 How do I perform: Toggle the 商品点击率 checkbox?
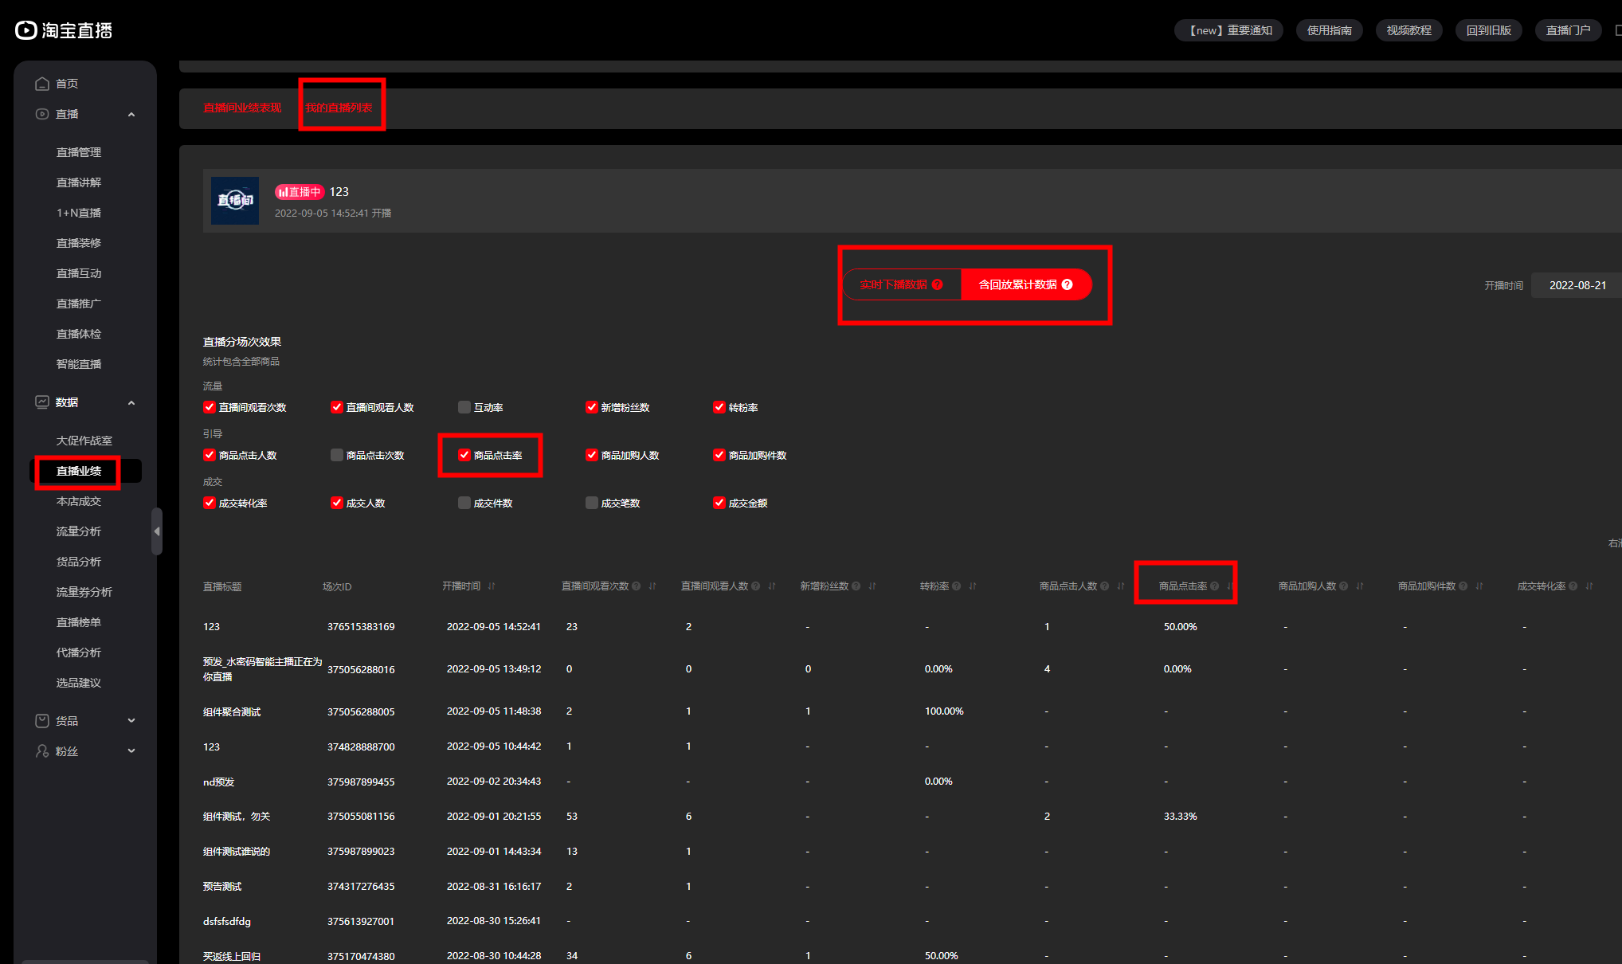(464, 455)
